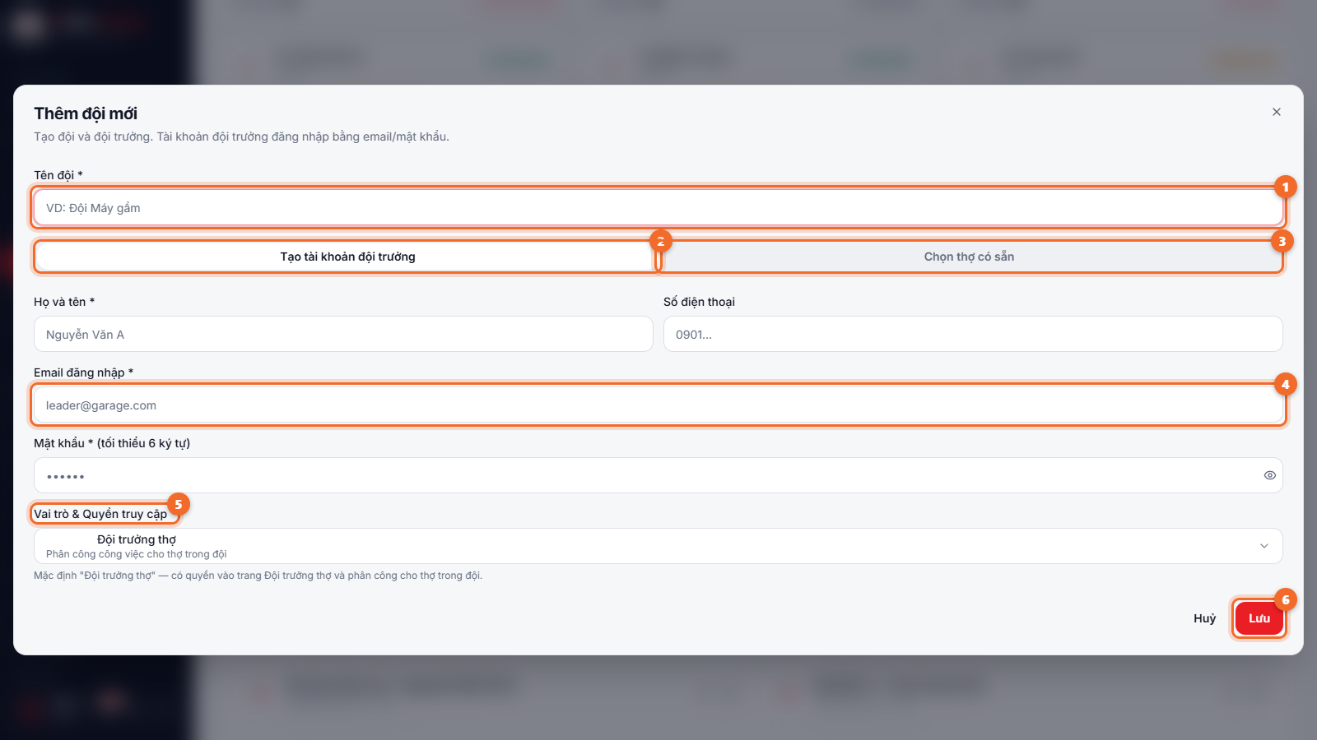Click the Mặc định Đội trưởng thợ hint text
The image size is (1317, 740).
click(x=258, y=576)
